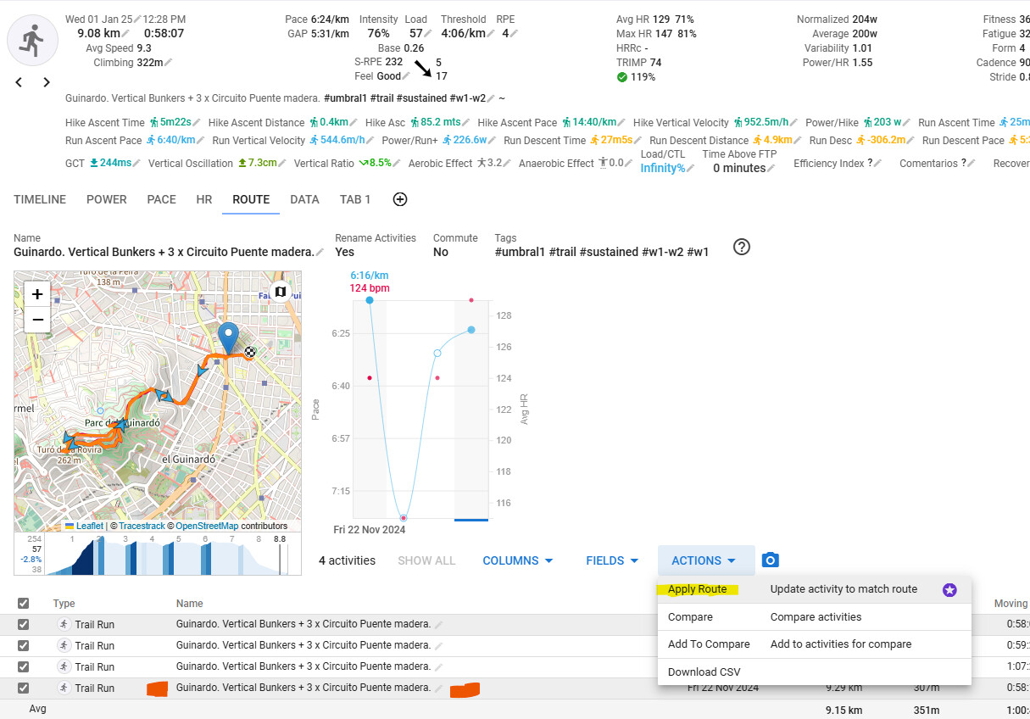The height and width of the screenshot is (719, 1030).
Task: Click the highlighted blue bar under pace chart
Action: pyautogui.click(x=471, y=520)
